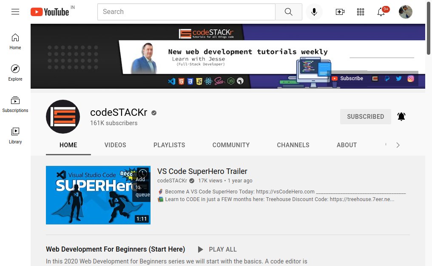
Task: Open the YouTube apps grid
Action: coord(361,12)
